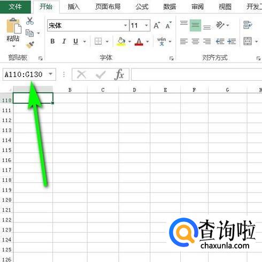Click the Increase Indent icon
Screen dimensions: 262x262
click(232, 41)
